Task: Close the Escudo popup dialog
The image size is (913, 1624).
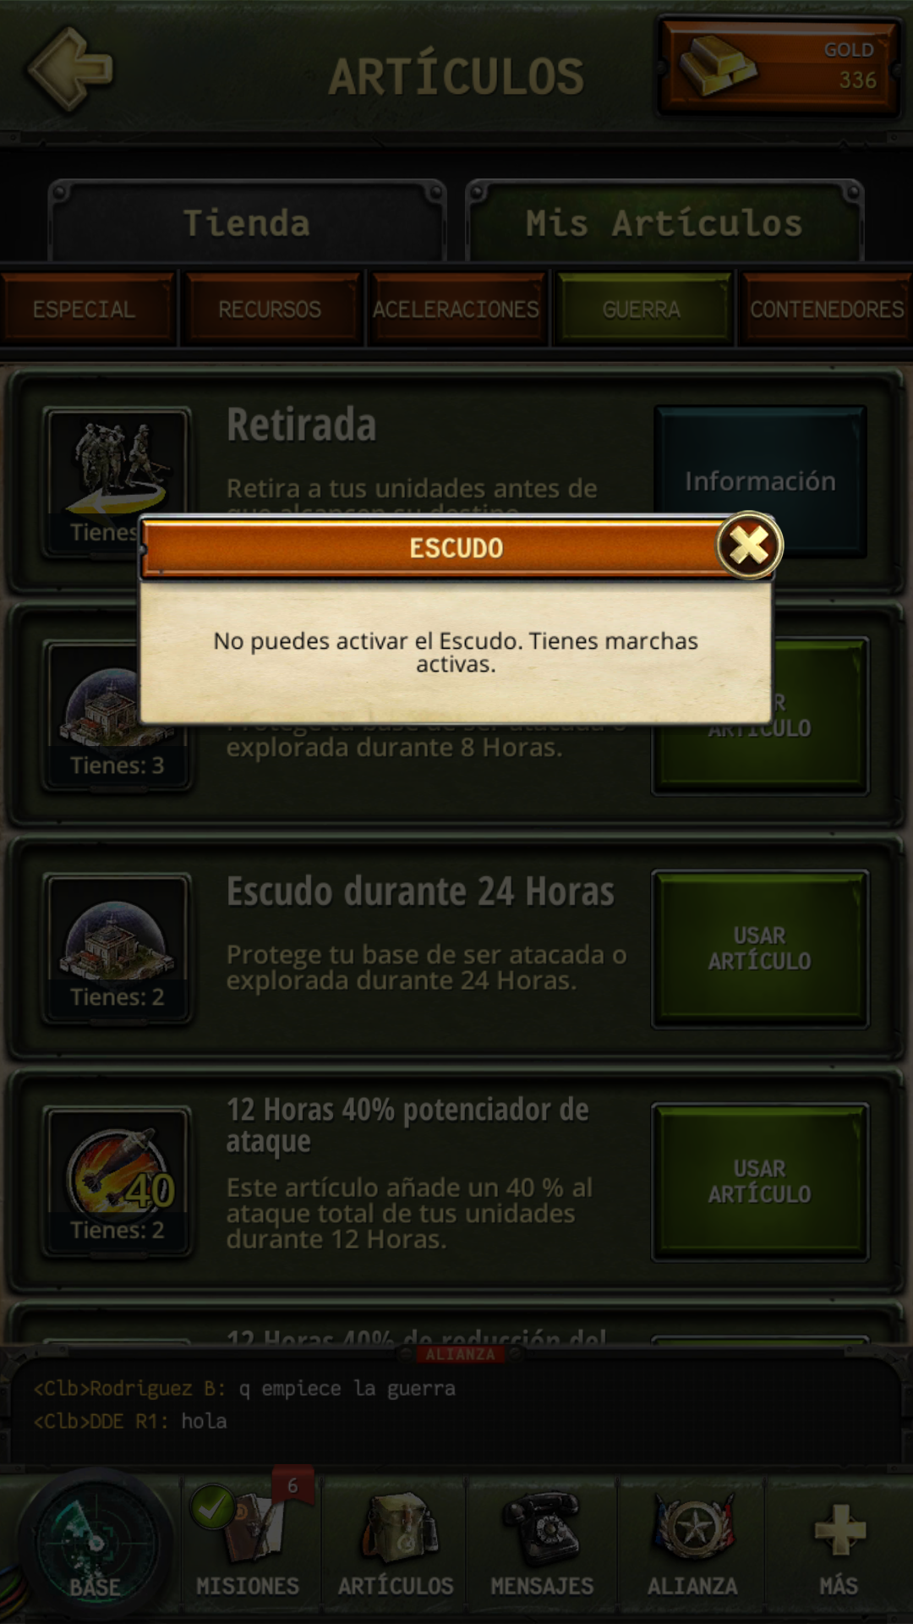Action: [x=749, y=546]
